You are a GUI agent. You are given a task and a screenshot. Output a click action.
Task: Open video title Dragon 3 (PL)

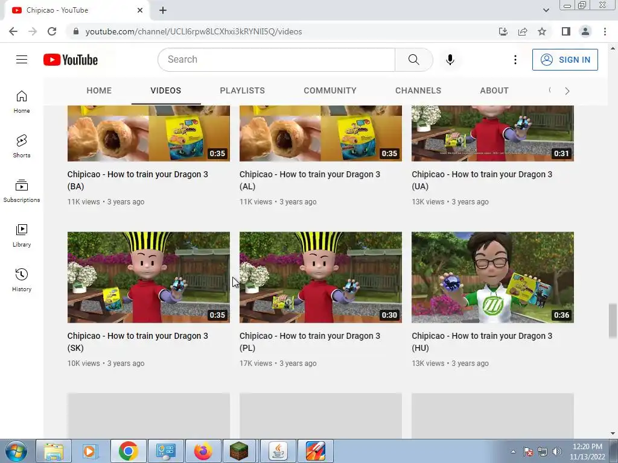(310, 342)
